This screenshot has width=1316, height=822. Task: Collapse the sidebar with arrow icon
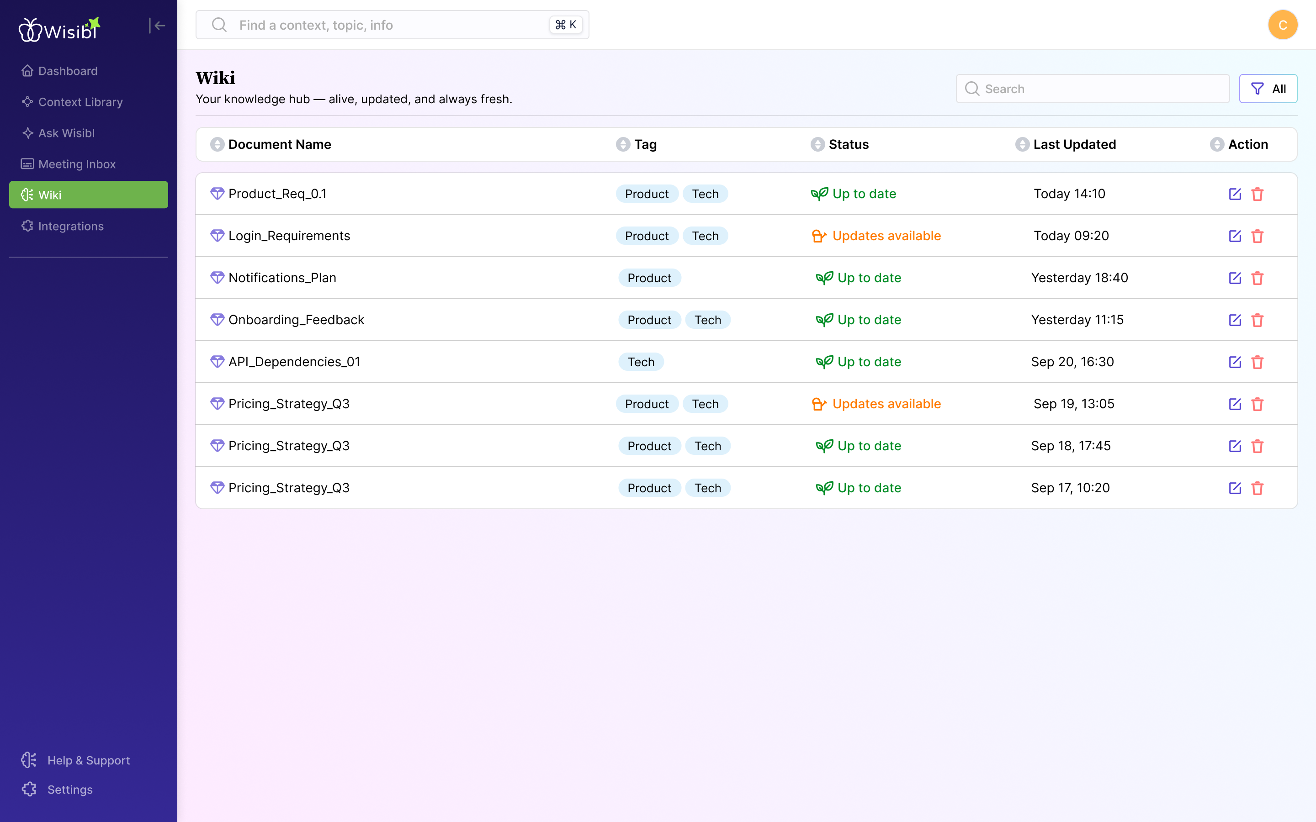pos(157,26)
